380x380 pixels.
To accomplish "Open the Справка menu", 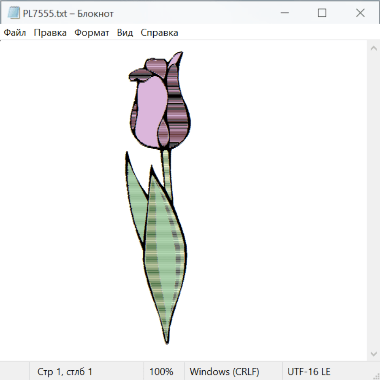I will (x=159, y=33).
